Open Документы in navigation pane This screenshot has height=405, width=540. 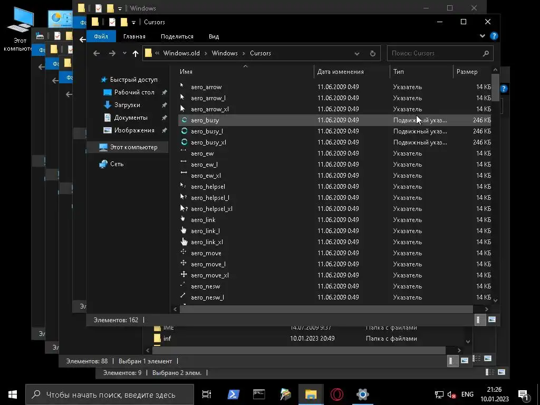click(131, 118)
